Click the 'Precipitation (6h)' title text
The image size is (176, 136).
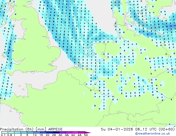tap(17, 129)
